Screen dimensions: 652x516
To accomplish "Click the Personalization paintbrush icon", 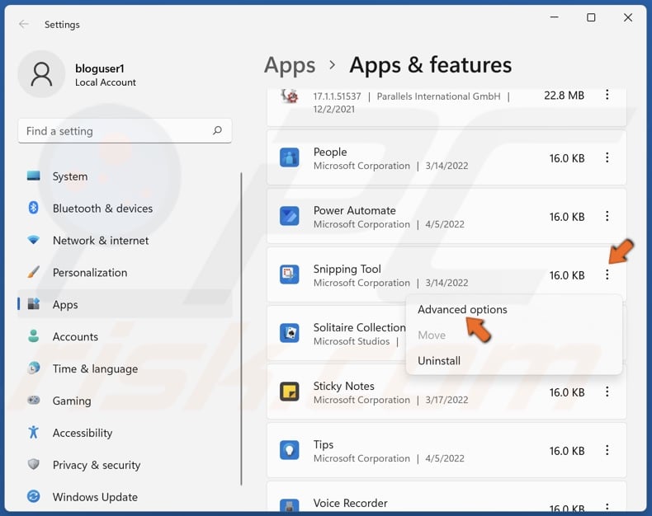I will coord(34,272).
